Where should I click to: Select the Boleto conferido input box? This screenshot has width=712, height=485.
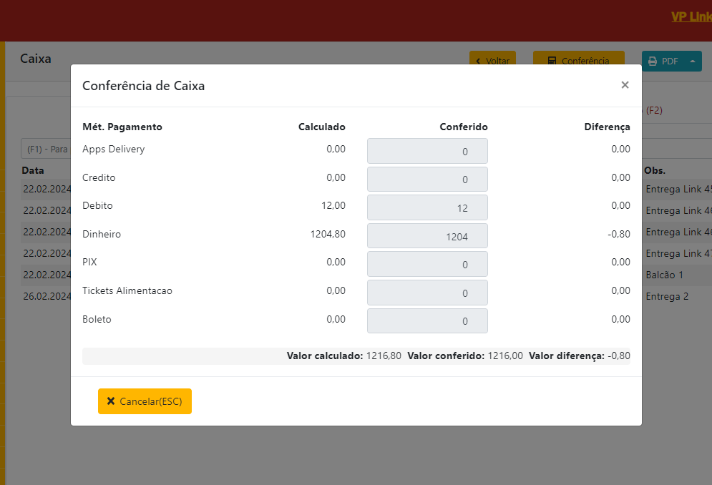click(x=427, y=320)
